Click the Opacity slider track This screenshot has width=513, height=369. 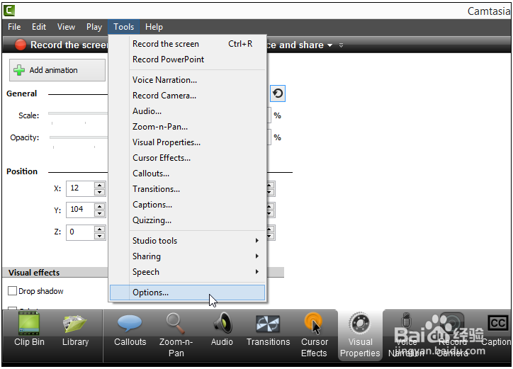(79, 137)
